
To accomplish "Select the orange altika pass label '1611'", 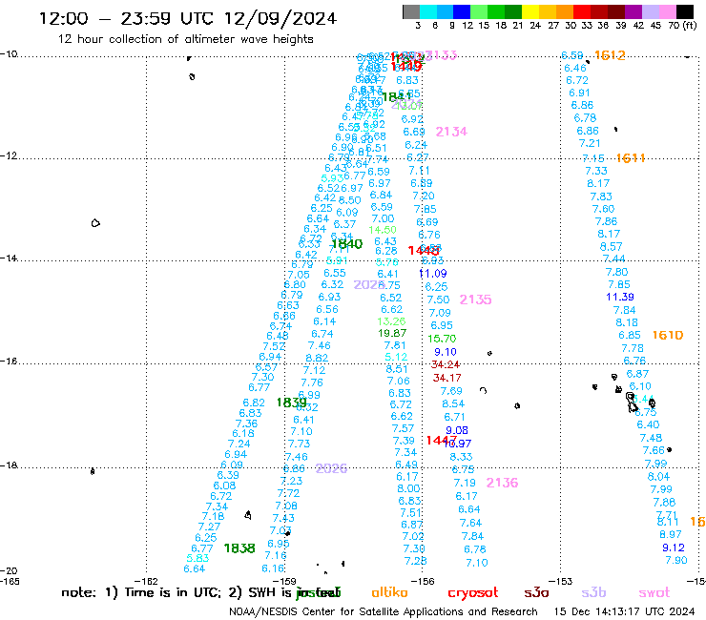I will 631,158.
